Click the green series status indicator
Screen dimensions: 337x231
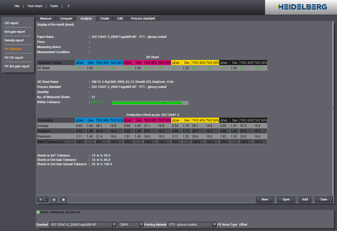click(38, 212)
